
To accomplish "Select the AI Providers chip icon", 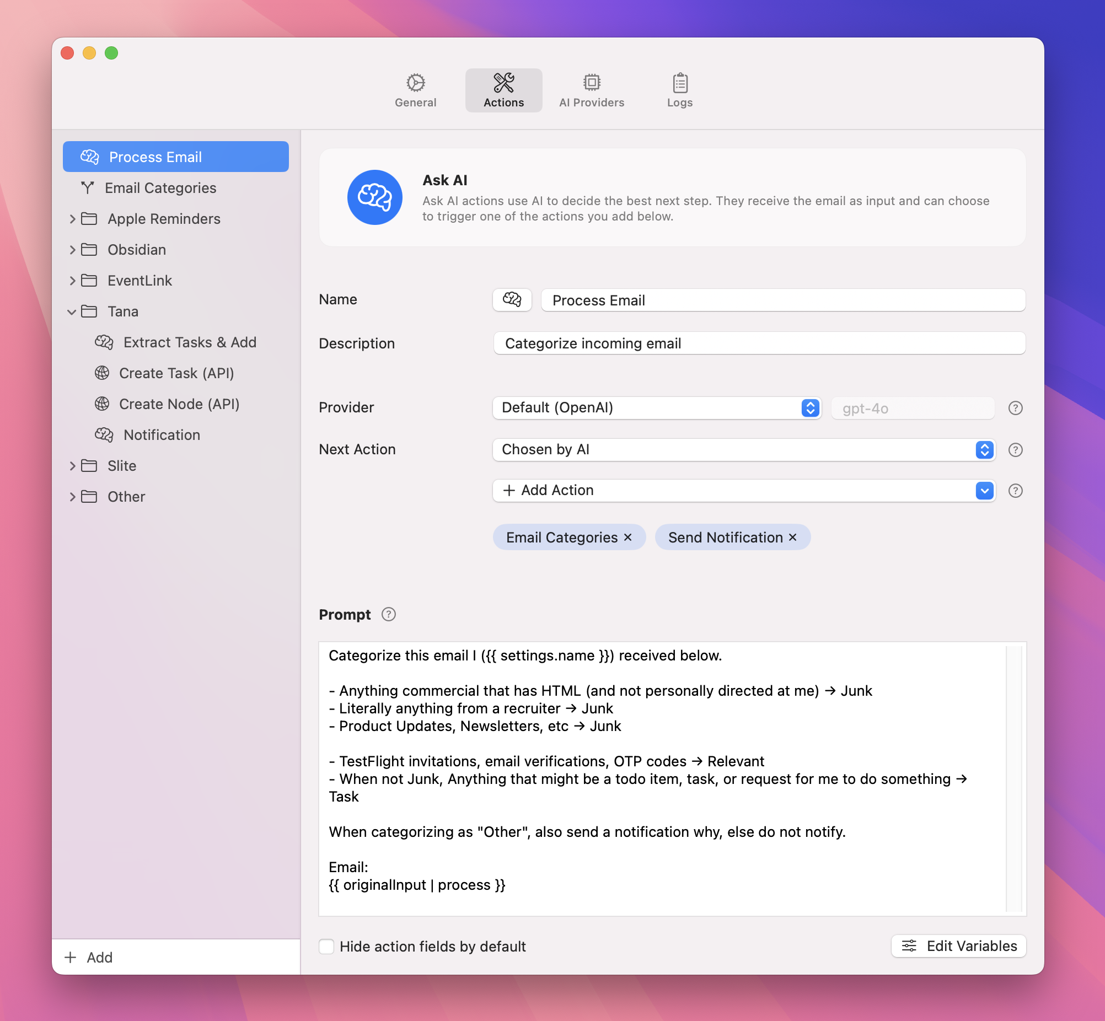I will (591, 82).
